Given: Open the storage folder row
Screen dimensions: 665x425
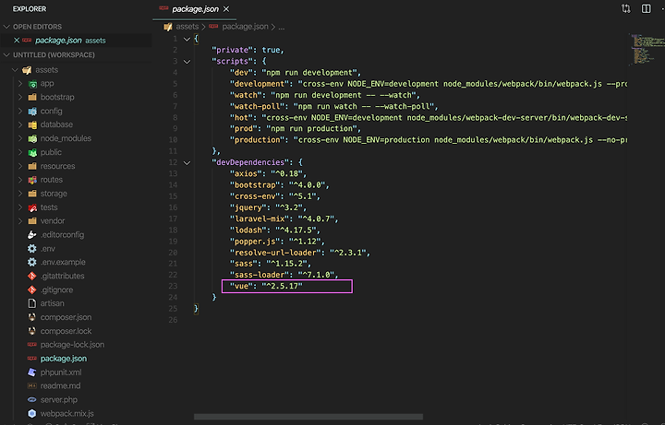Looking at the screenshot, I should (76, 194).
